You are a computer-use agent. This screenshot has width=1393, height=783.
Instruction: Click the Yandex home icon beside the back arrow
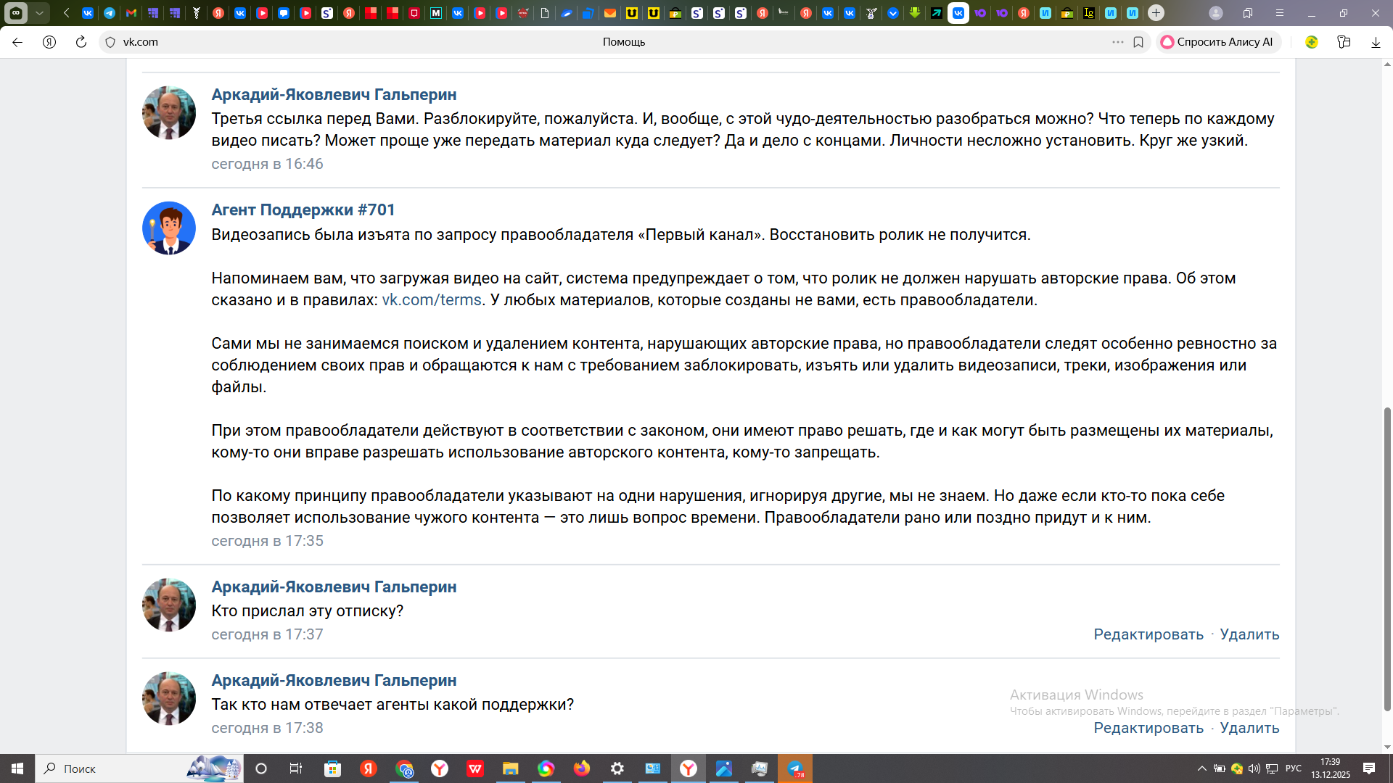pos(49,42)
